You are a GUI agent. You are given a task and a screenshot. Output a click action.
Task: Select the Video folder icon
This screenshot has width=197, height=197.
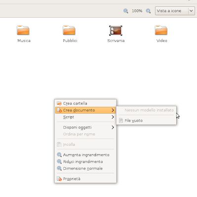[x=161, y=30]
